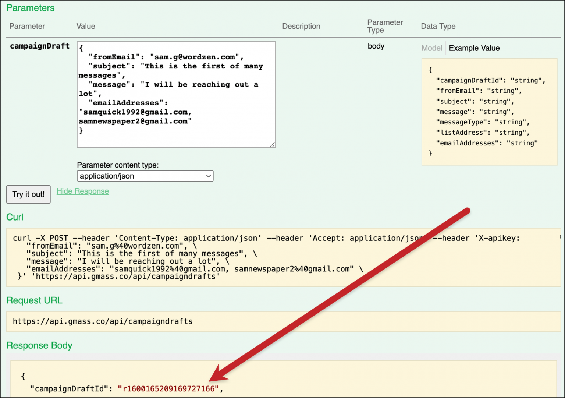Click the Try it out! button
The width and height of the screenshot is (565, 398).
(x=28, y=194)
